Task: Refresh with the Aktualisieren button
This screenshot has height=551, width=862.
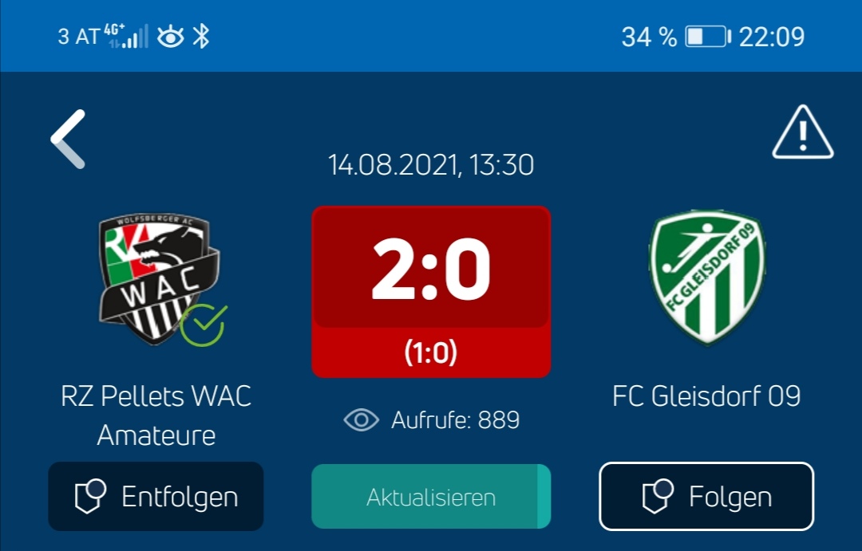Action: (431, 497)
